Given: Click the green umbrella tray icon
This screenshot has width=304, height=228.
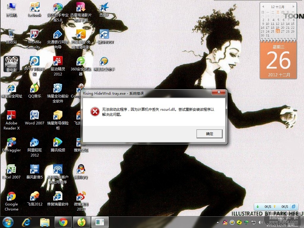Looking at the screenshot, I should (246, 222).
